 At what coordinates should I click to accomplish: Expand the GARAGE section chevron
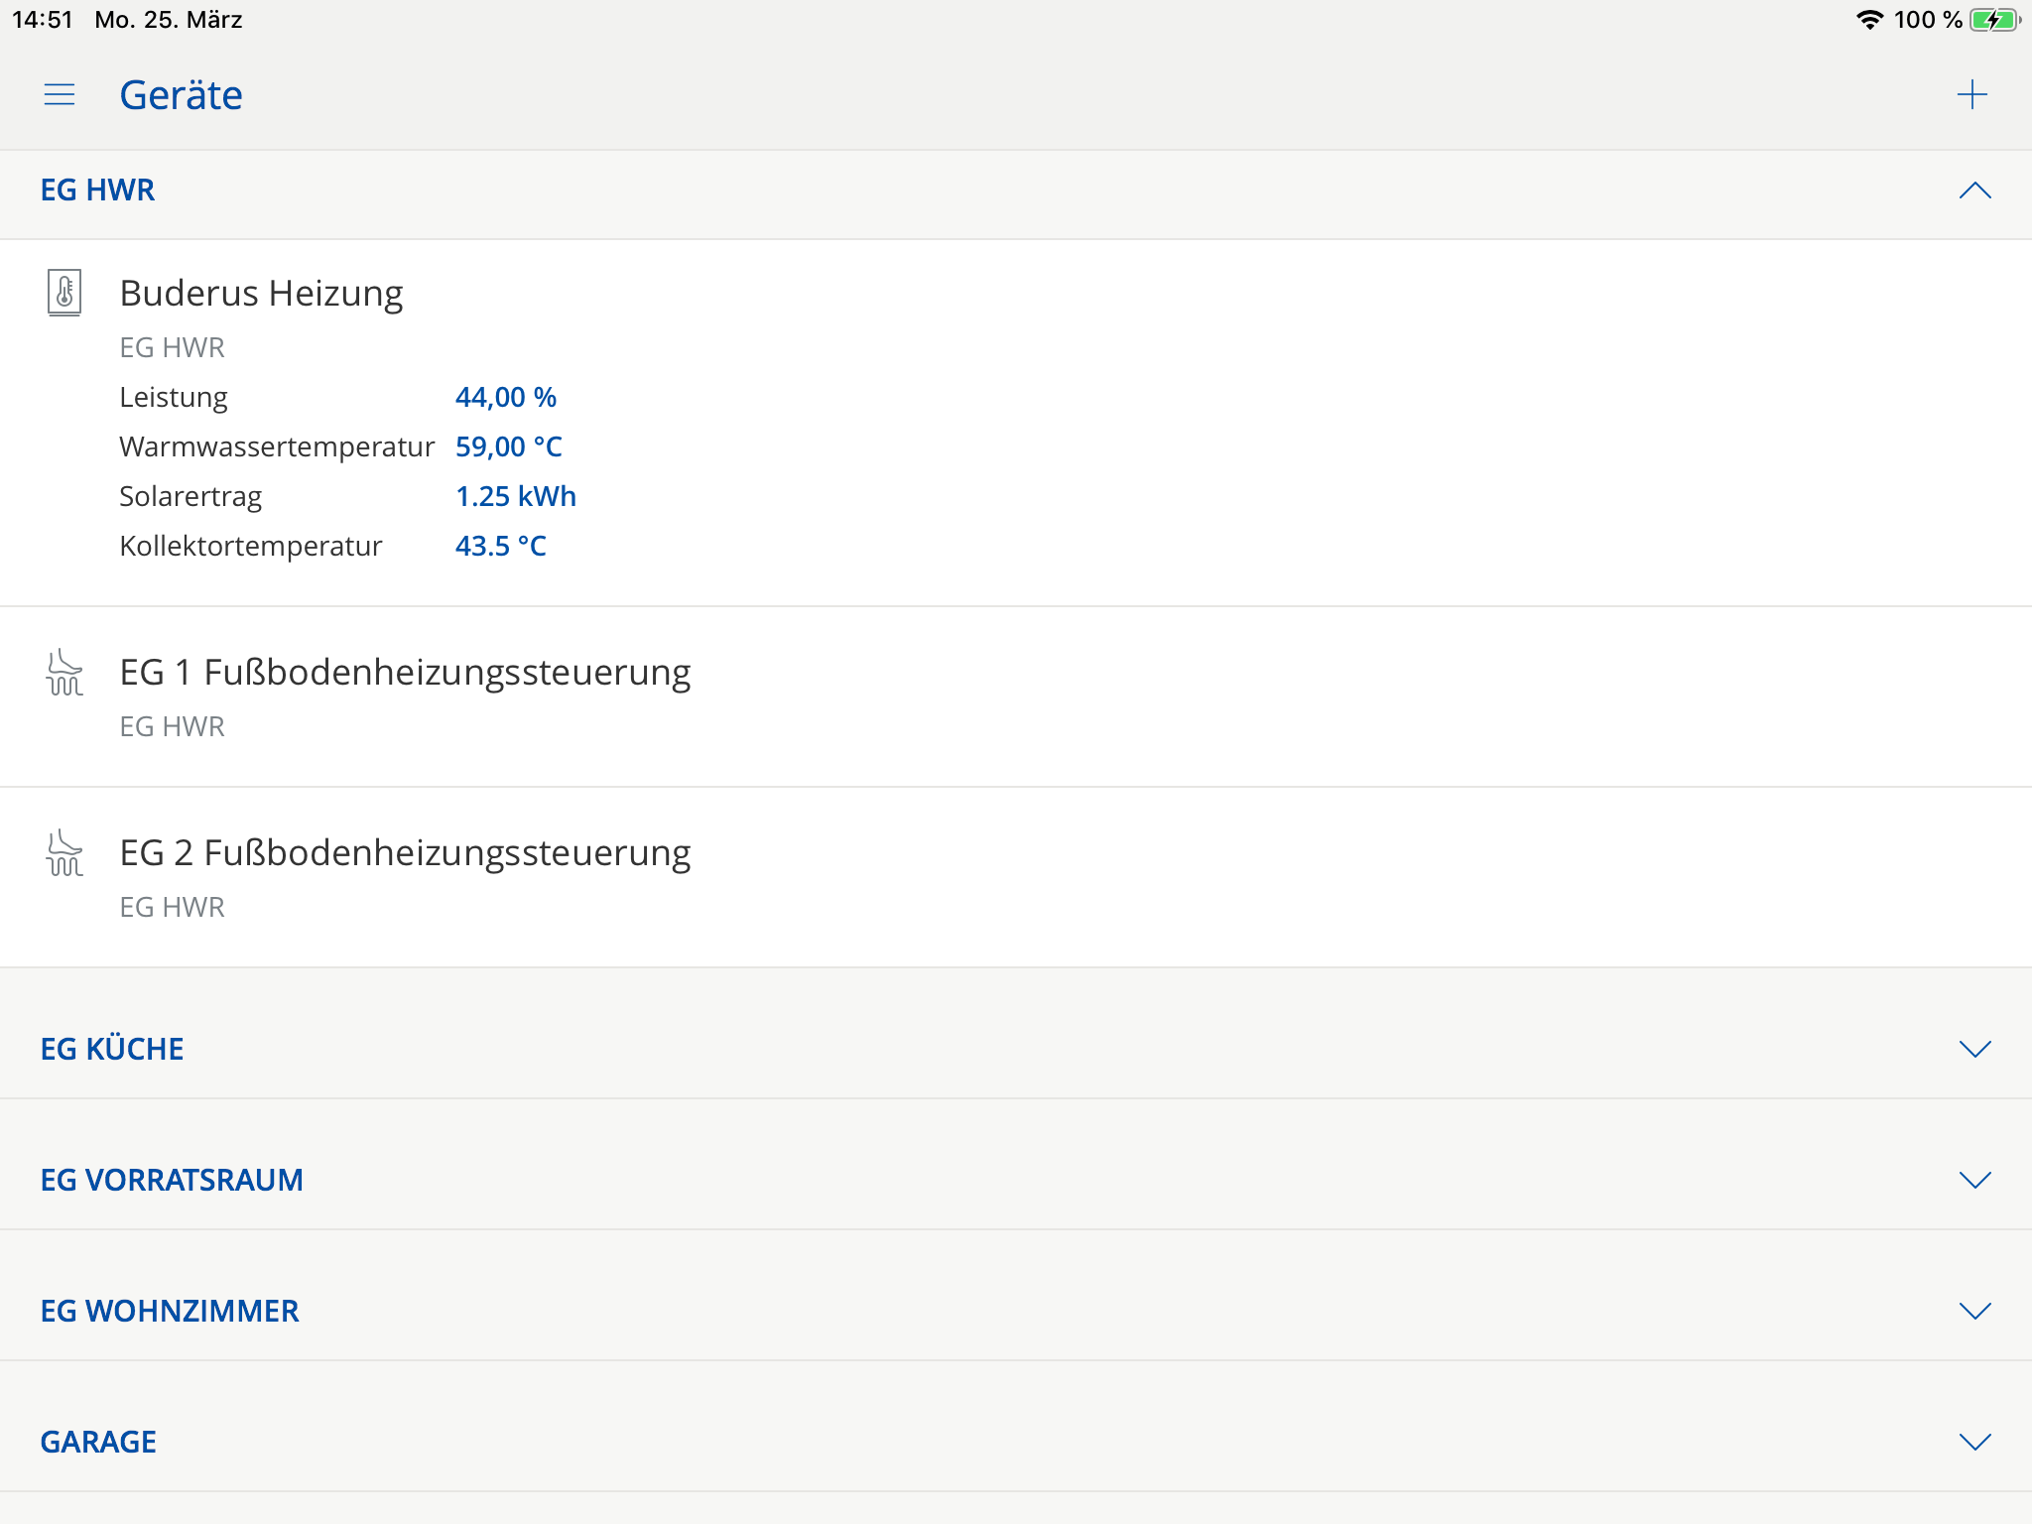pos(1974,1442)
